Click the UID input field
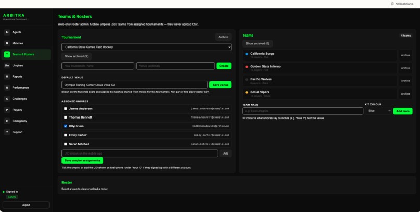420x212 pixels. tap(140, 154)
